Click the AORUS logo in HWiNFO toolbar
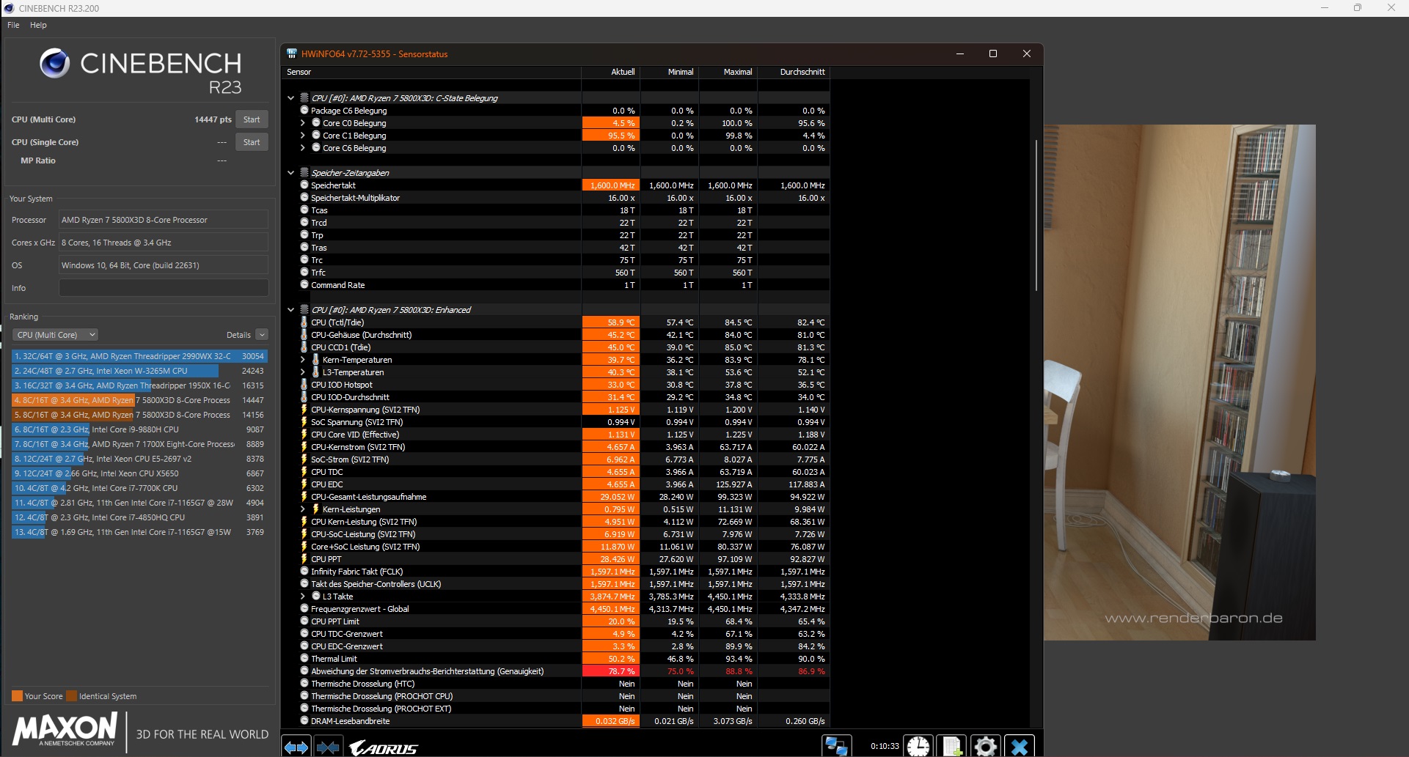 coord(383,748)
